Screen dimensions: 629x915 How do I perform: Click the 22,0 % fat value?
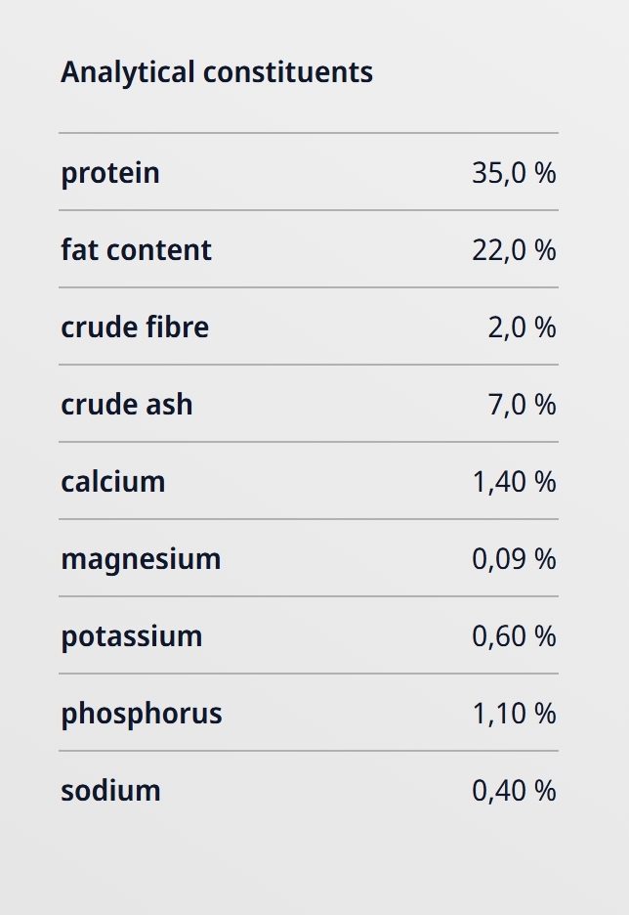pos(514,250)
